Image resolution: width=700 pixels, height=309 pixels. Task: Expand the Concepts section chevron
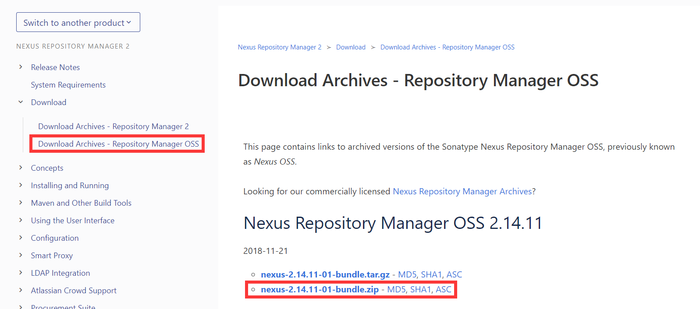pyautogui.click(x=21, y=168)
